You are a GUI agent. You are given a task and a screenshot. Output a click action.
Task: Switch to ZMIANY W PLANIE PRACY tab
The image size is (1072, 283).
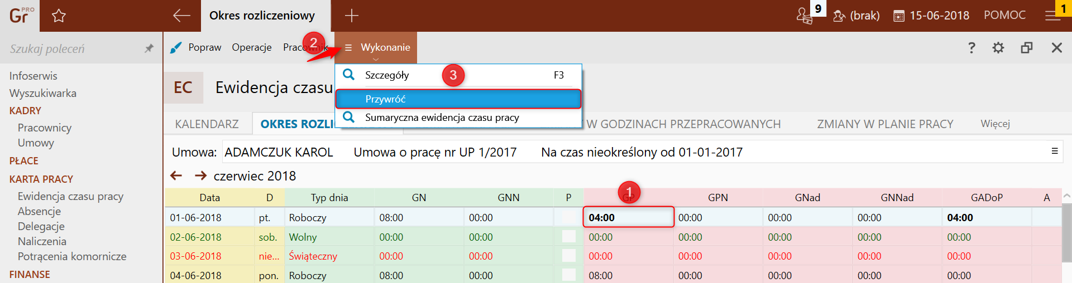[x=885, y=124]
